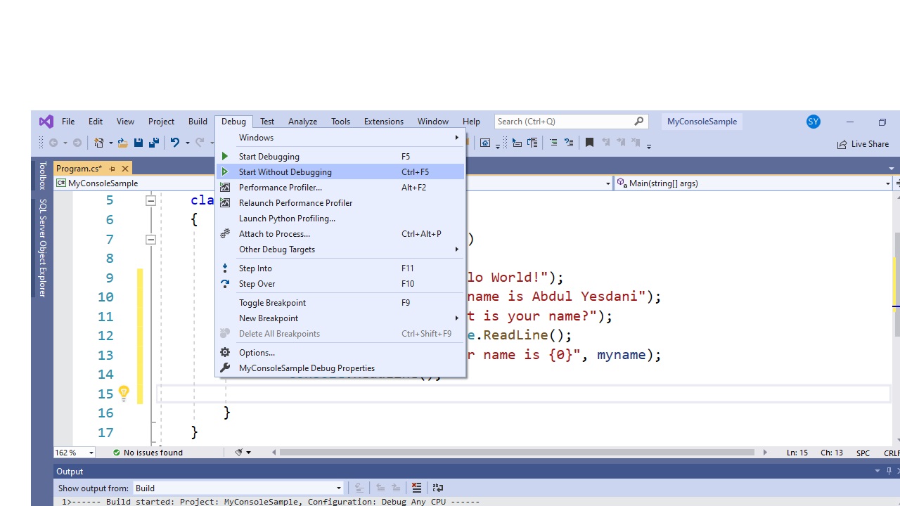Click the No issues found status link

tap(153, 452)
